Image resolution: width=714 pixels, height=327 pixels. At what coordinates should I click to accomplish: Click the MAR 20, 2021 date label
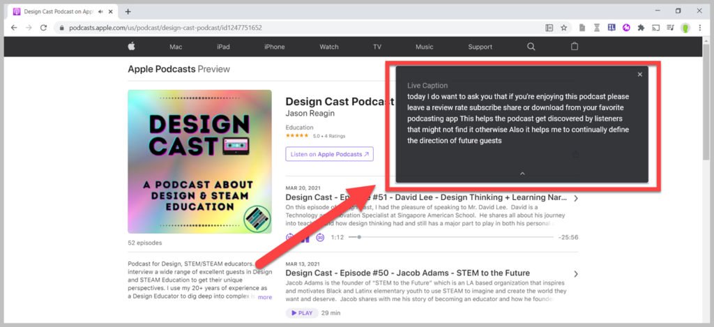303,188
